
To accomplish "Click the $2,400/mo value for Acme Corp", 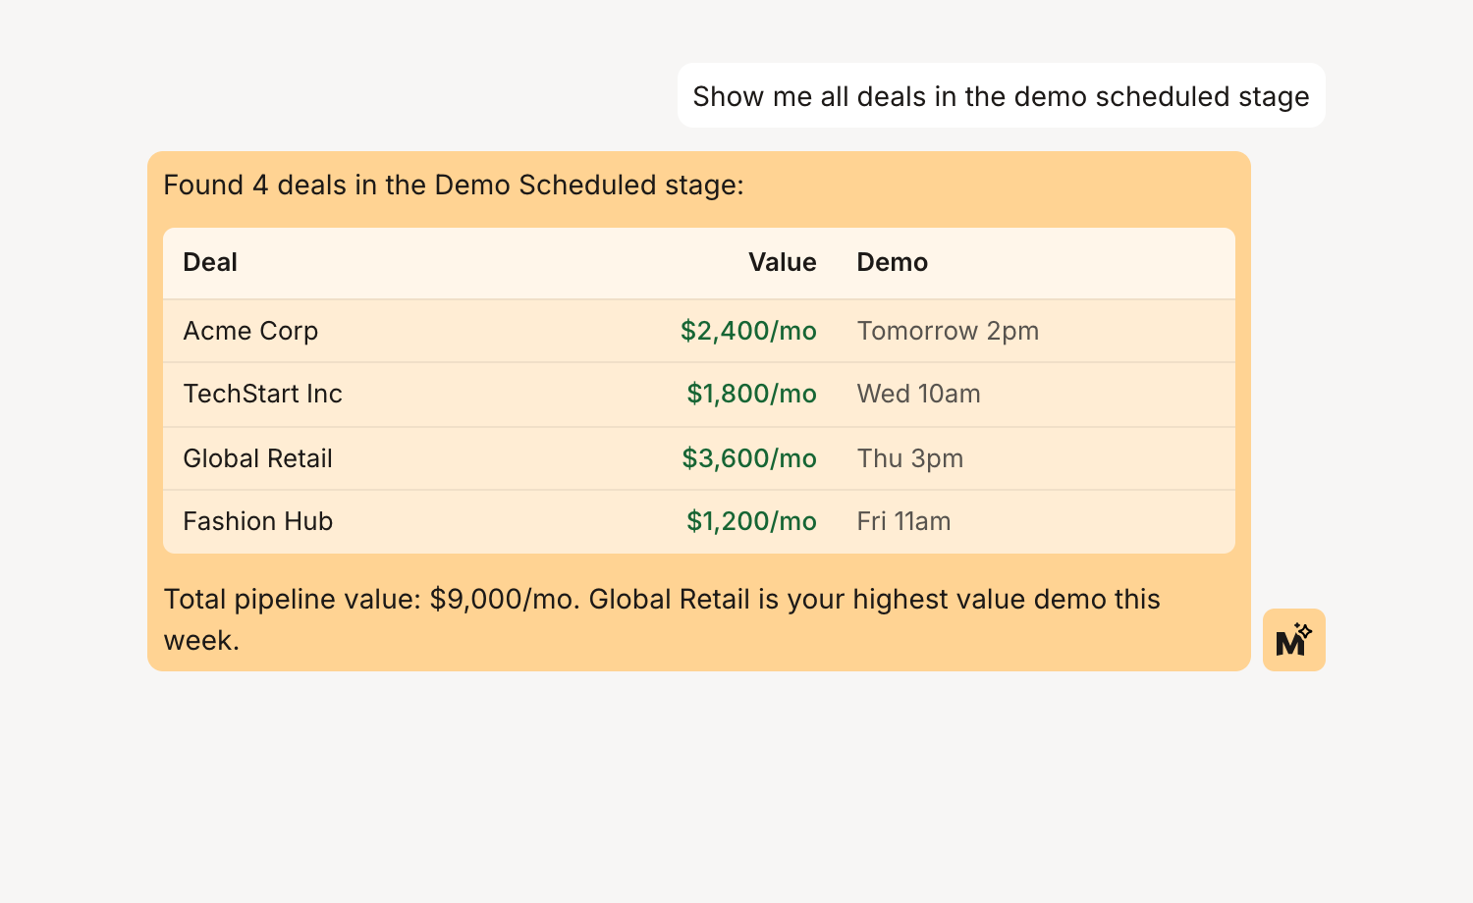I will pyautogui.click(x=749, y=331).
